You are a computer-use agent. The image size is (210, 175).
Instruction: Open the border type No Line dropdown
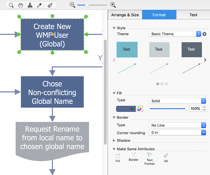pos(178,125)
